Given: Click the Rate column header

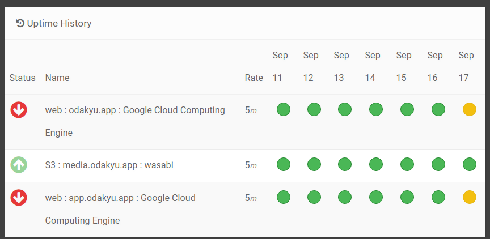Looking at the screenshot, I should [254, 78].
